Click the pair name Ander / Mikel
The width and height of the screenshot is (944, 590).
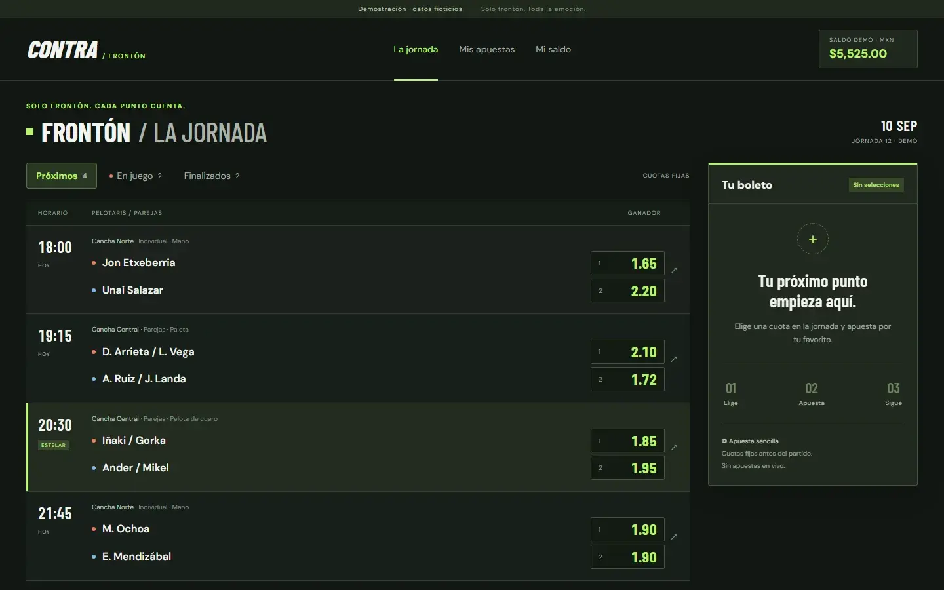pyautogui.click(x=135, y=468)
